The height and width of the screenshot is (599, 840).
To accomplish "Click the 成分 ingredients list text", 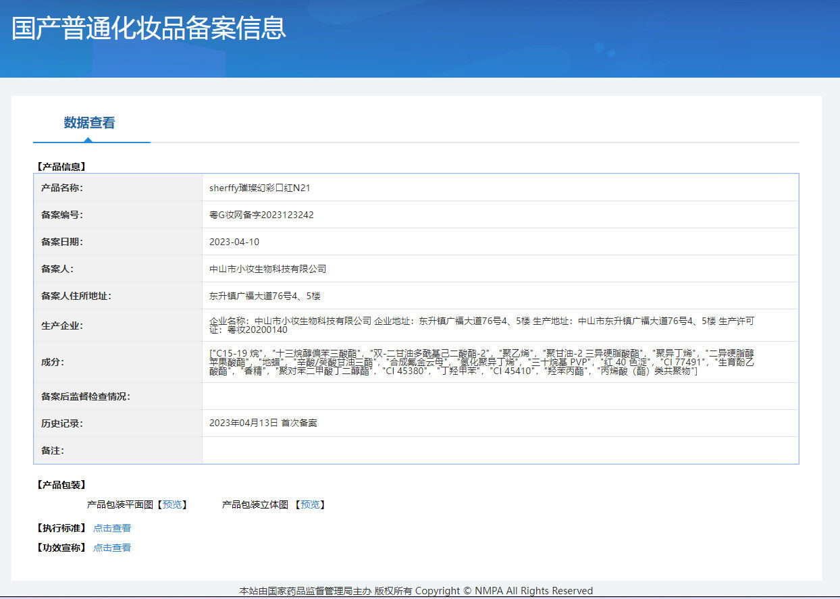I will tap(483, 362).
